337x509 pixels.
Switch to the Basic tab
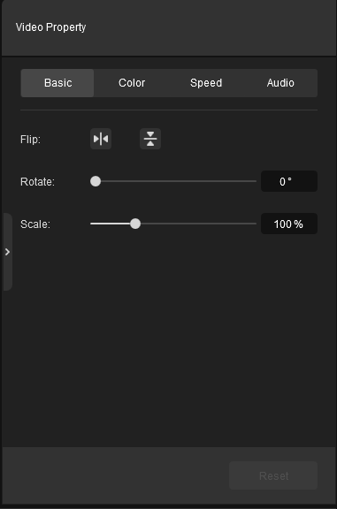pos(57,83)
